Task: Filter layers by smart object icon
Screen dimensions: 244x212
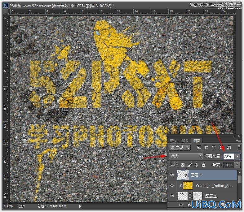Action: click(x=229, y=147)
